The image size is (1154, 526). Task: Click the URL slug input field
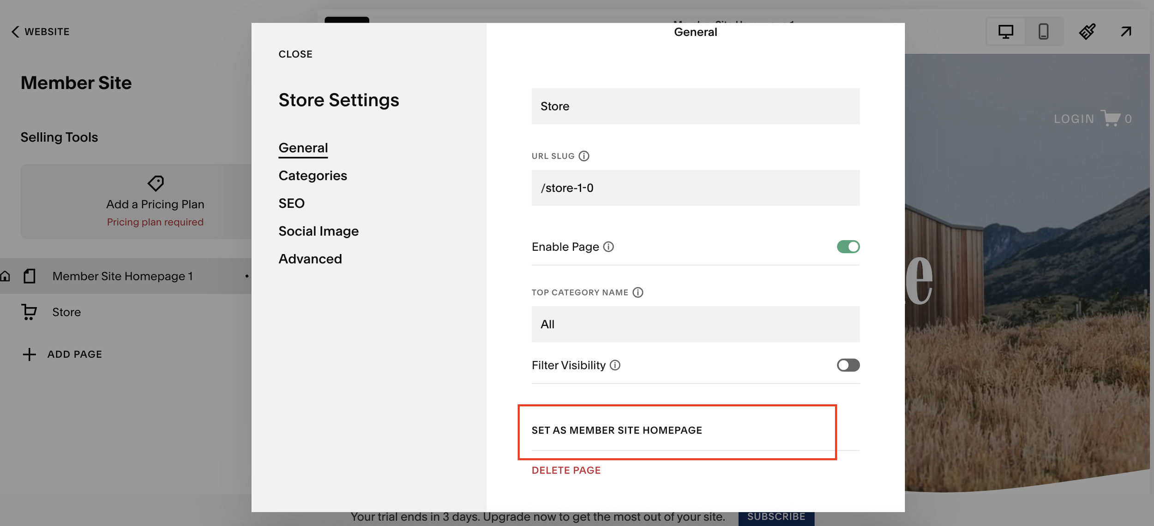click(x=695, y=188)
